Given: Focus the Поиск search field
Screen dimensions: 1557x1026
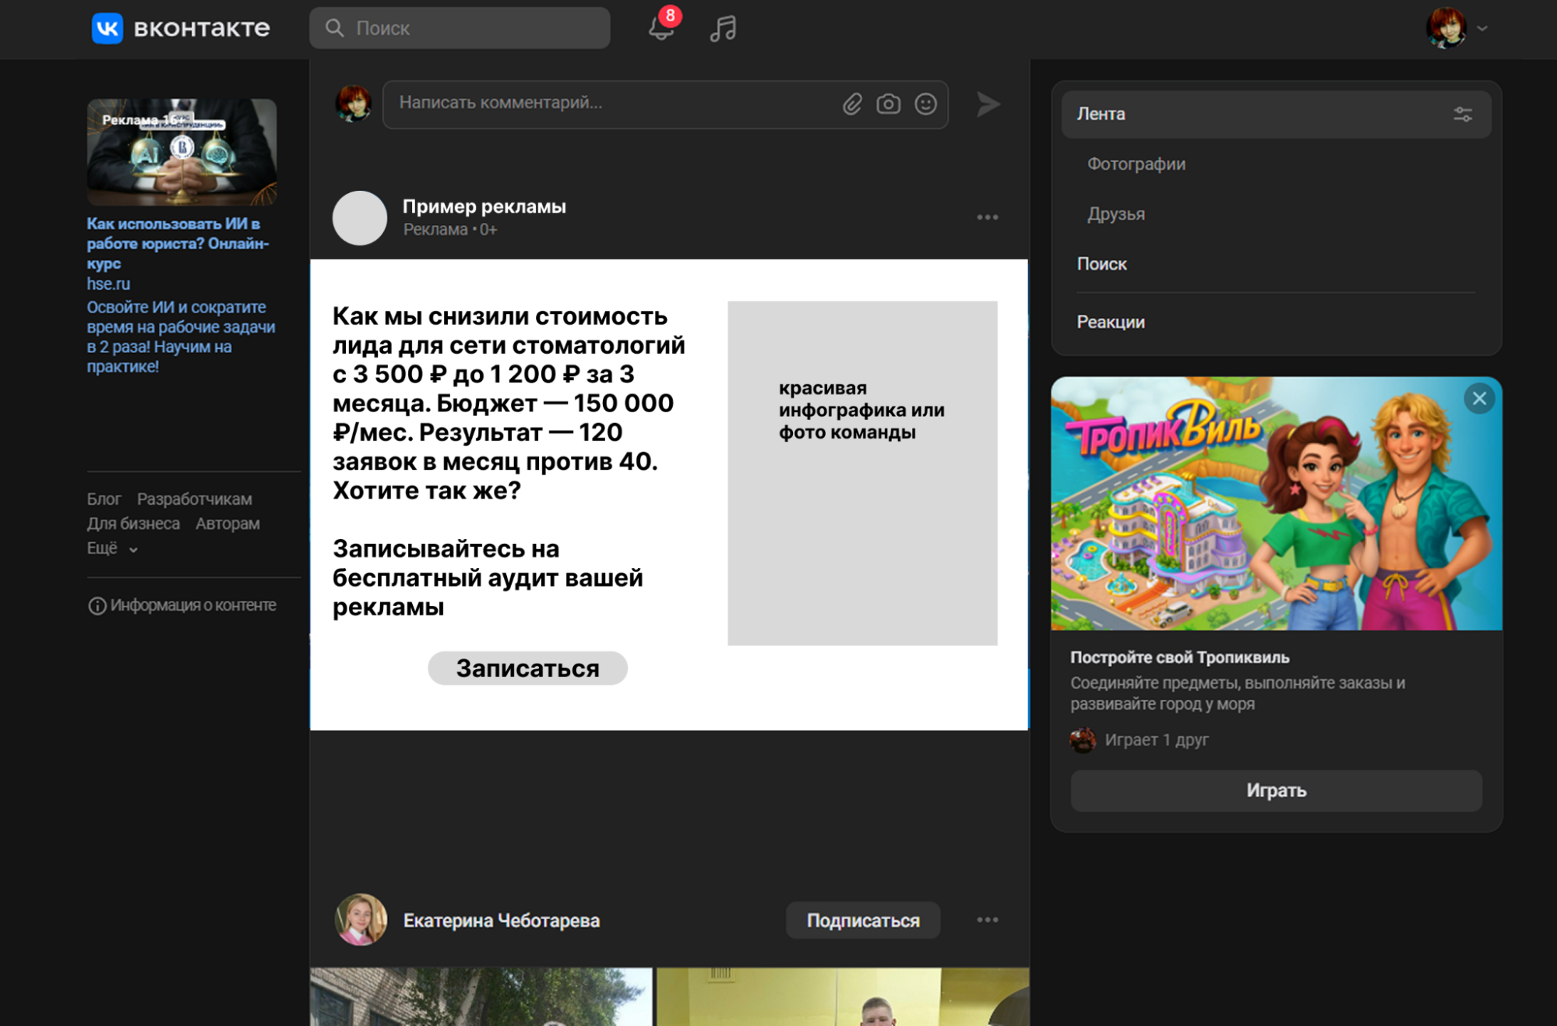Looking at the screenshot, I should coord(460,28).
